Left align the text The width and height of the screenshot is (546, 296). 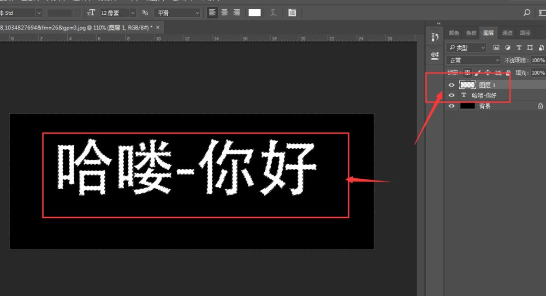coord(212,13)
